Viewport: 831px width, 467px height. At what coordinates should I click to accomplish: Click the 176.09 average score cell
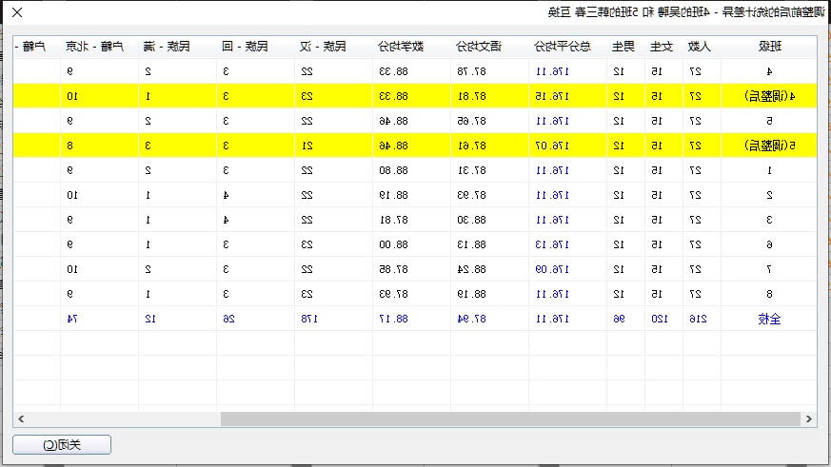point(567,269)
